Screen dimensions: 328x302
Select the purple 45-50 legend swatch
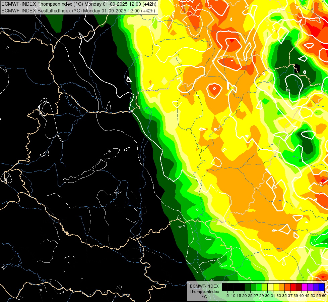point(310,287)
